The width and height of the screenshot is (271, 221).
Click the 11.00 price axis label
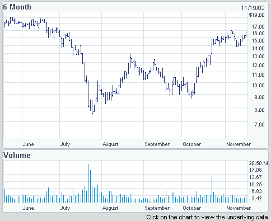tap(258, 75)
